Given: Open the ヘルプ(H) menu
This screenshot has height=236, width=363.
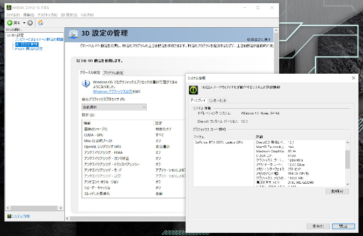Looking at the screenshot, I should click(x=87, y=15).
